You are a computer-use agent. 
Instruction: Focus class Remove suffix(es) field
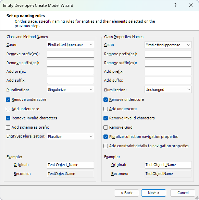(71, 63)
